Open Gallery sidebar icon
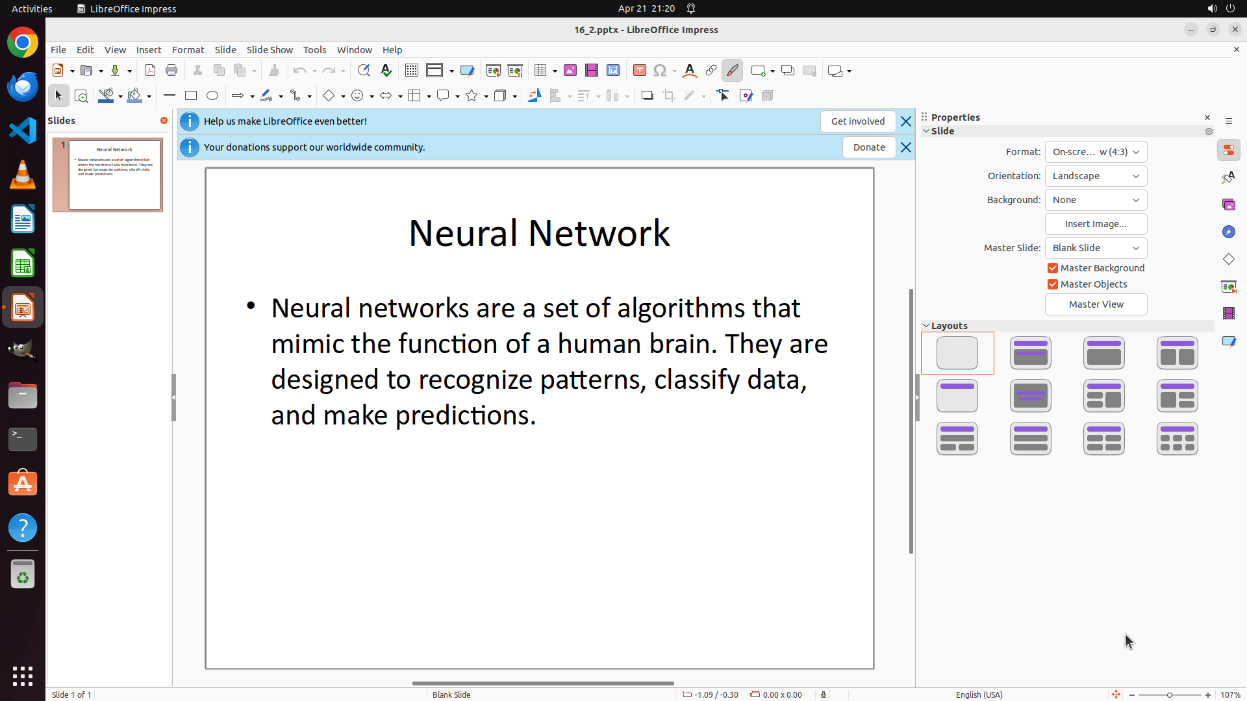This screenshot has height=701, width=1247. [x=1228, y=205]
